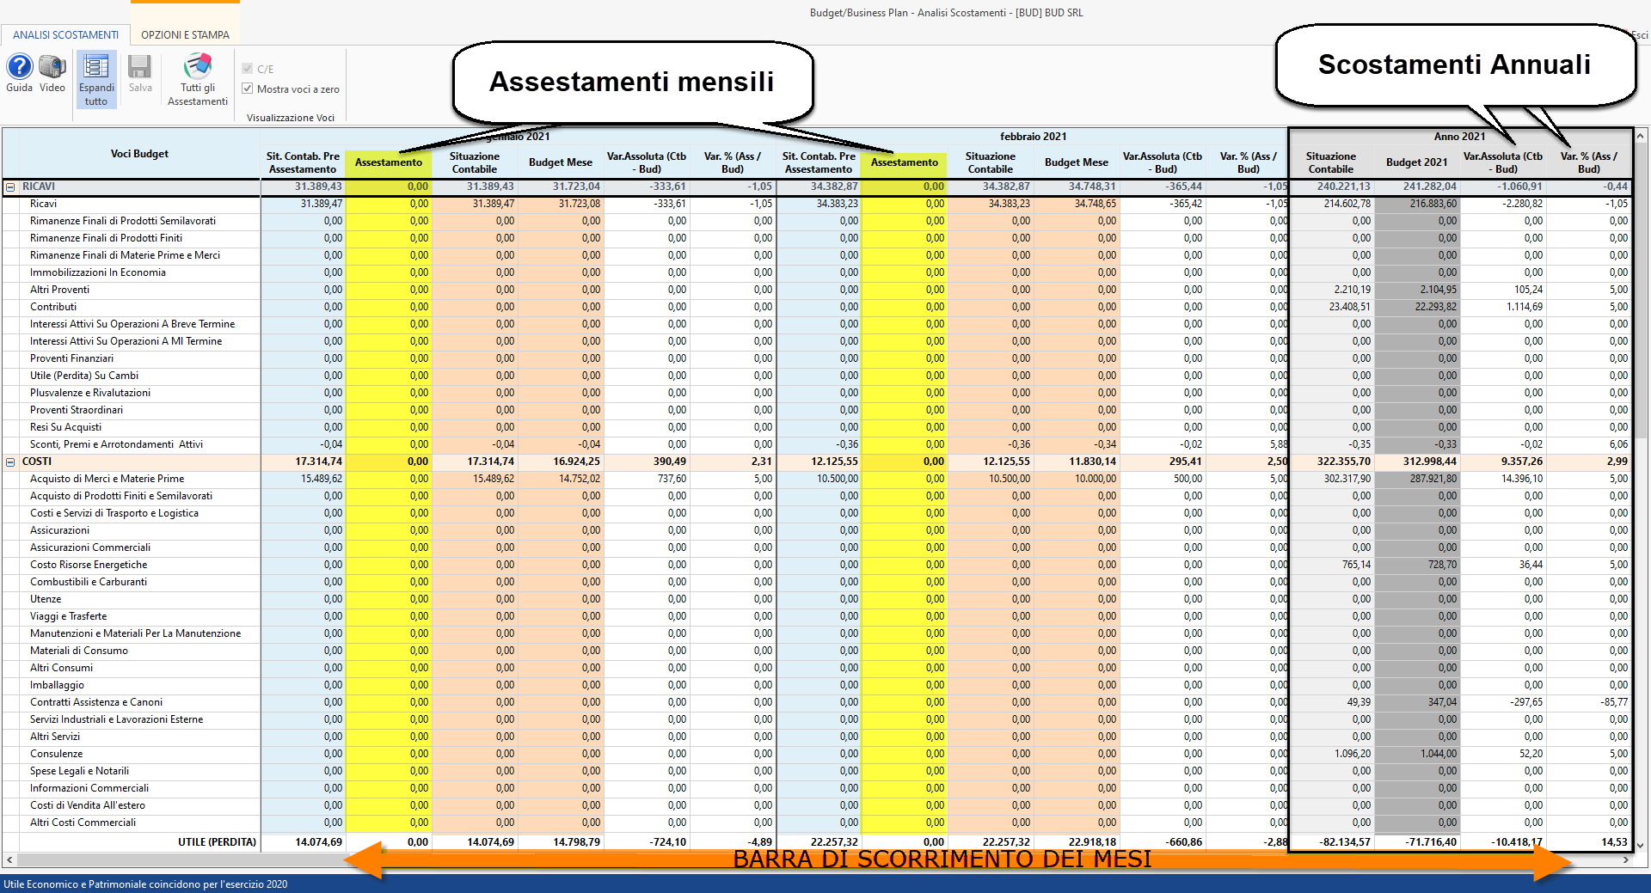Collapse the RICAVI group
This screenshot has height=893, width=1651.
(x=10, y=187)
